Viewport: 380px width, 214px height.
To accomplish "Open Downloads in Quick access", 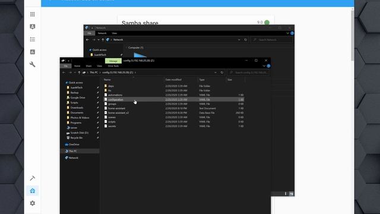I will pos(77,108).
